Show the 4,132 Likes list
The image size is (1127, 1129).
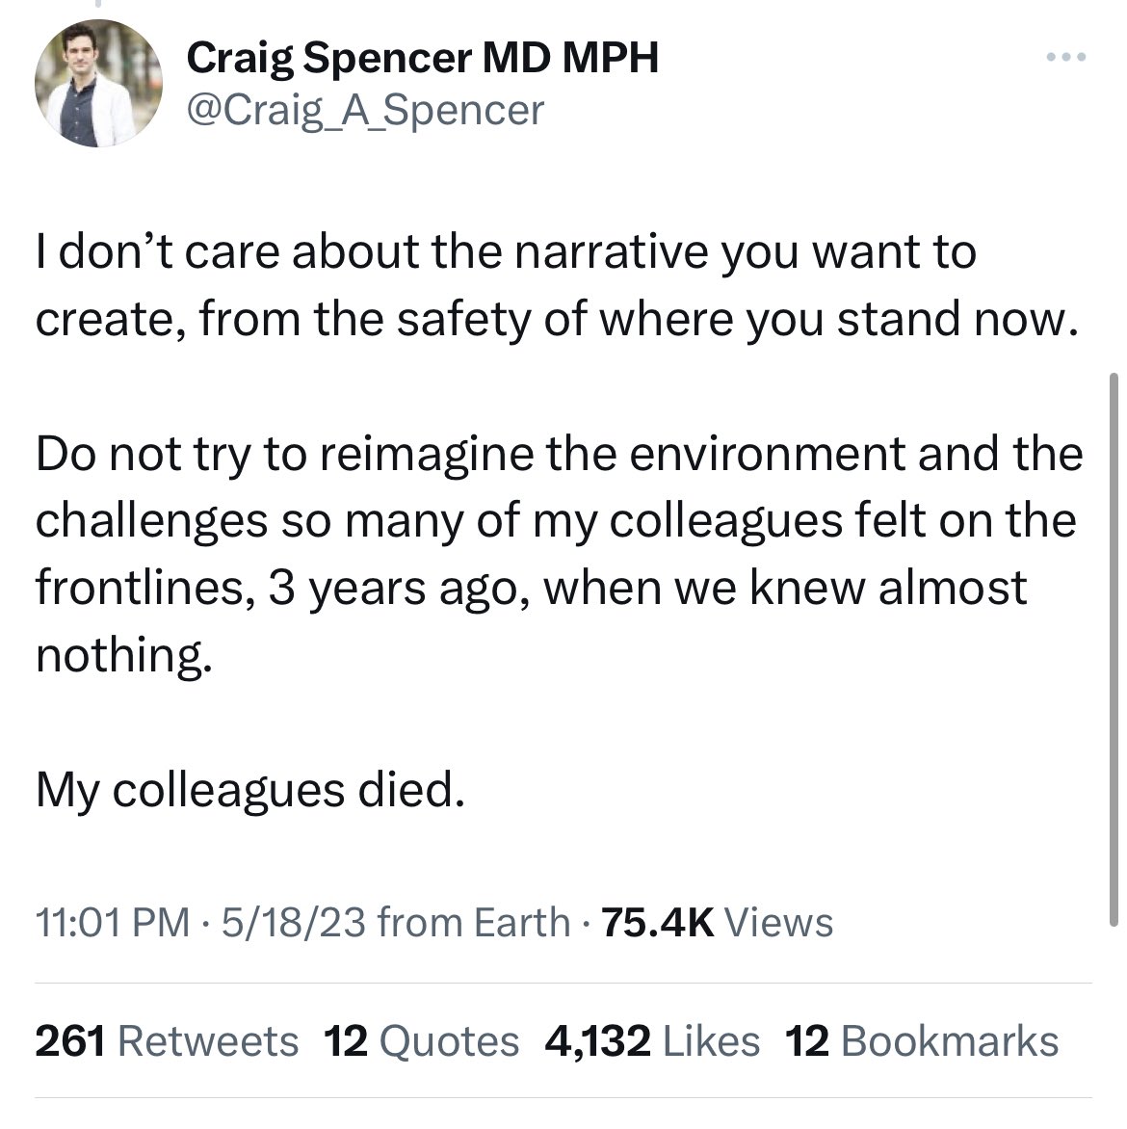pos(651,1041)
